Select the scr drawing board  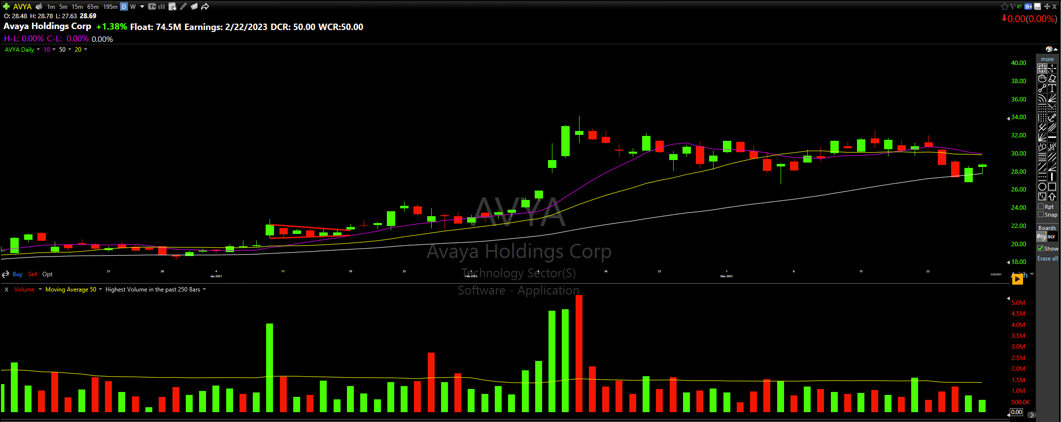[1052, 237]
